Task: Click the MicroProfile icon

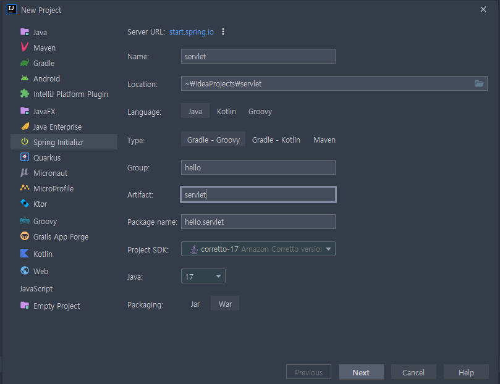Action: click(x=25, y=188)
